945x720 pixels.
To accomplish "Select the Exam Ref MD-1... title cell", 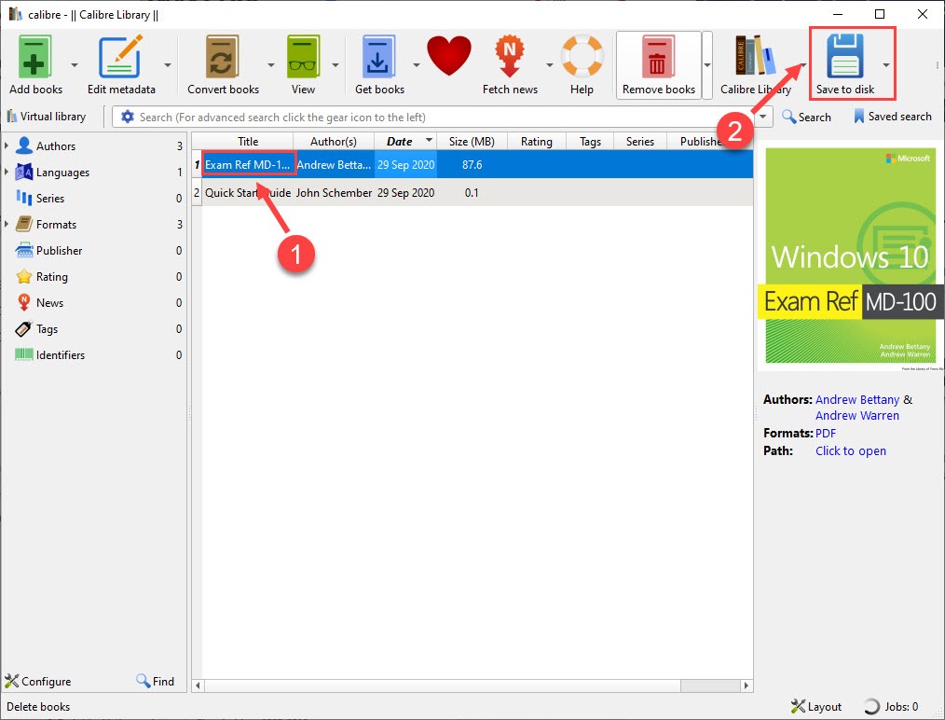I will 248,165.
